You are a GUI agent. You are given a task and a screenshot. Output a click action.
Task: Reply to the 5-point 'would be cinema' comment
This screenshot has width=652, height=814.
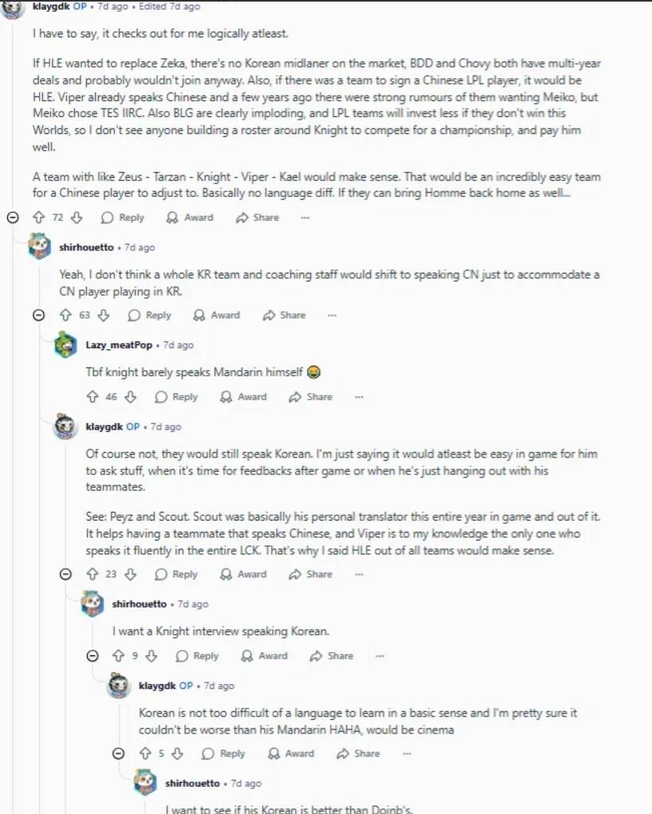[224, 753]
